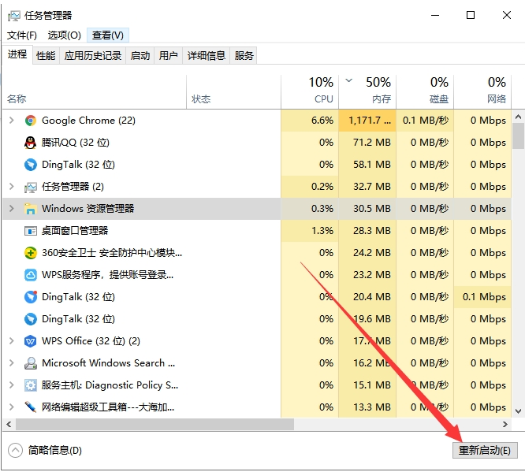This screenshot has width=525, height=472.
Task: Expand the Google Chrome process group
Action: [x=11, y=121]
